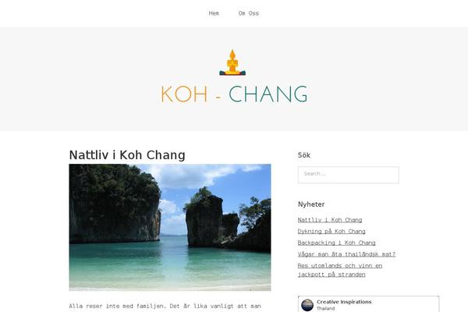Viewport: 468px width, 312px height.
Task: Open Creative Inspirations page name
Action: 344,302
